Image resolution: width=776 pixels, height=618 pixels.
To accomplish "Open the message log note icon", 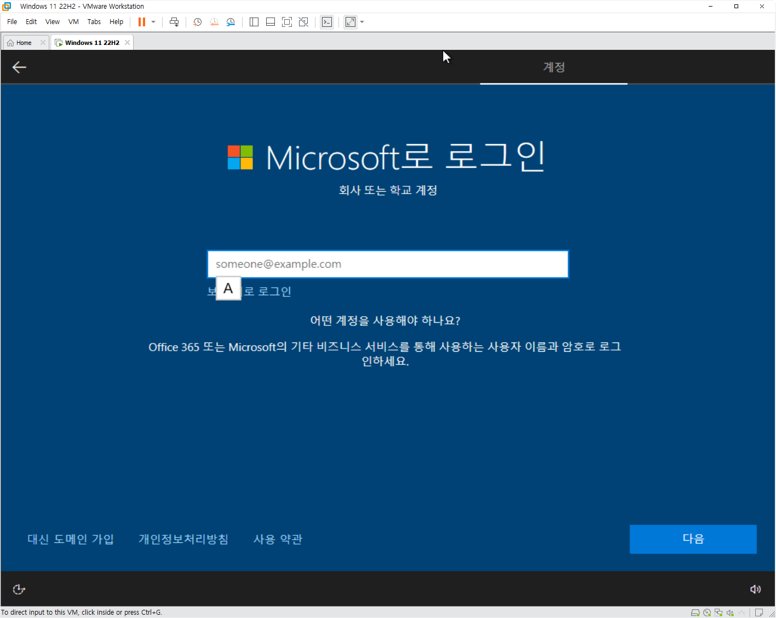I will 759,613.
